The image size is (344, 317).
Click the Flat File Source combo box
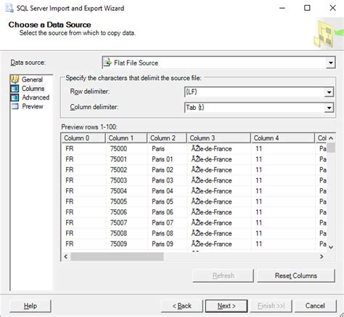pyautogui.click(x=218, y=63)
